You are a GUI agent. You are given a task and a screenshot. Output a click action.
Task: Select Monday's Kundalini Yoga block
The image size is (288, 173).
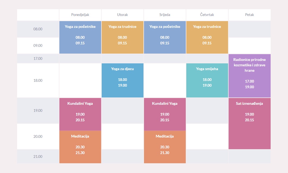pyautogui.click(x=80, y=114)
